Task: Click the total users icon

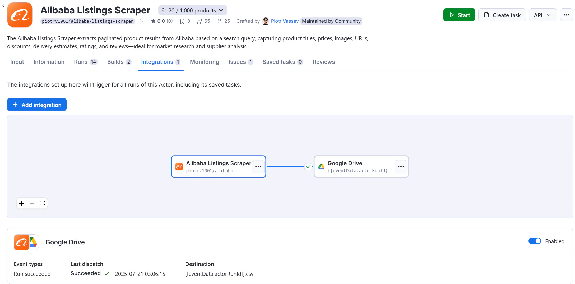Action: (x=200, y=21)
